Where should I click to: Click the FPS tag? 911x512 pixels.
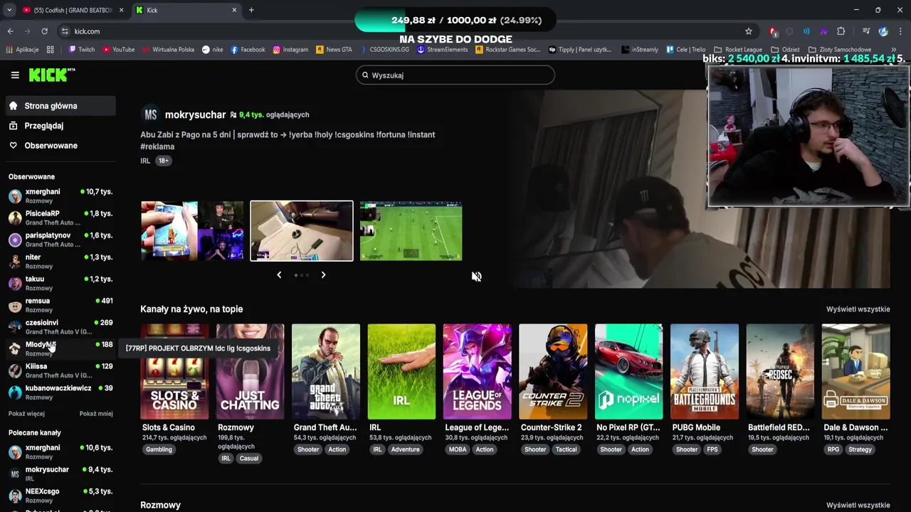tap(712, 449)
